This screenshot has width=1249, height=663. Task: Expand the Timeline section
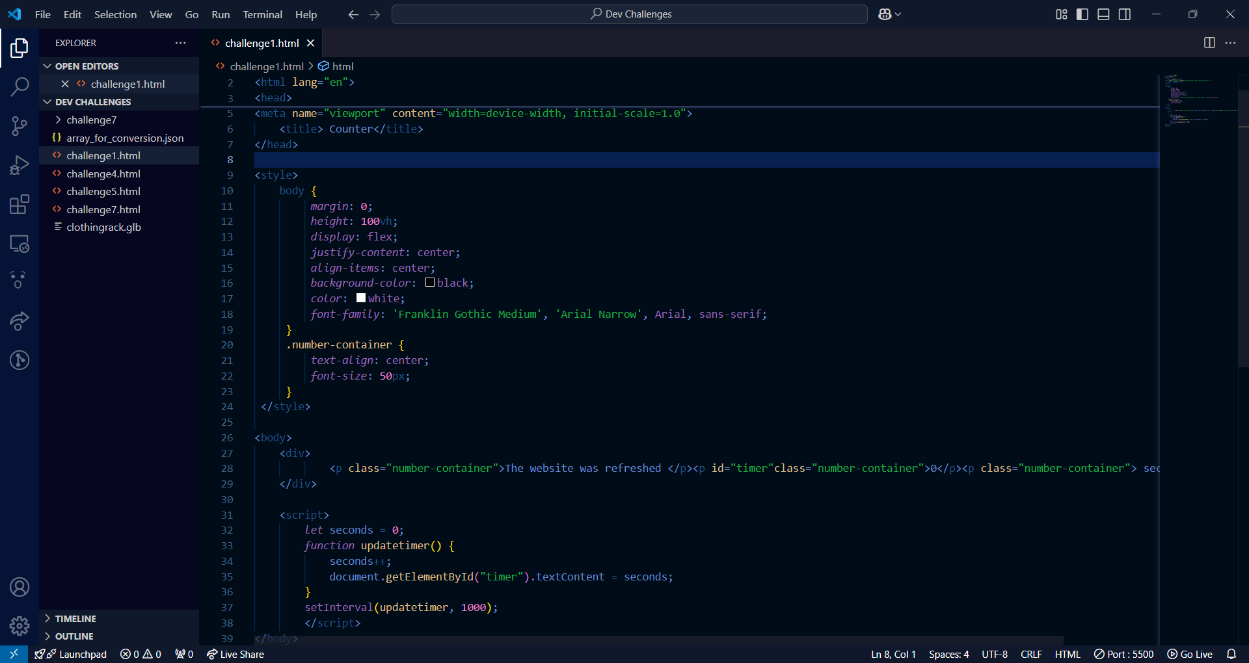pyautogui.click(x=75, y=619)
